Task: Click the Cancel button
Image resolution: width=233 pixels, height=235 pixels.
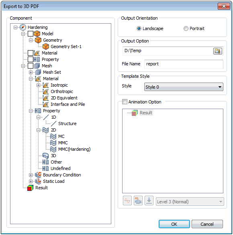Action: [207, 224]
